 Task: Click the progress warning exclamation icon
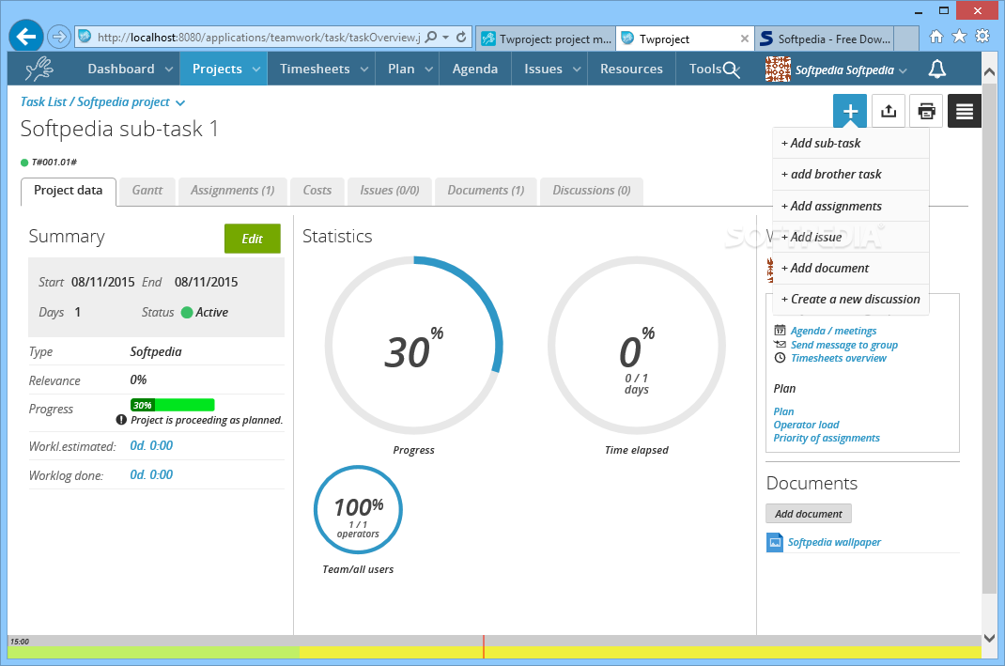pyautogui.click(x=121, y=420)
